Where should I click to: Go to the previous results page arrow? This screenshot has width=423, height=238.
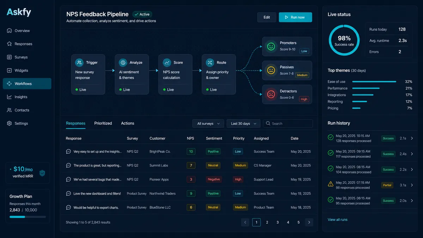pyautogui.click(x=245, y=222)
